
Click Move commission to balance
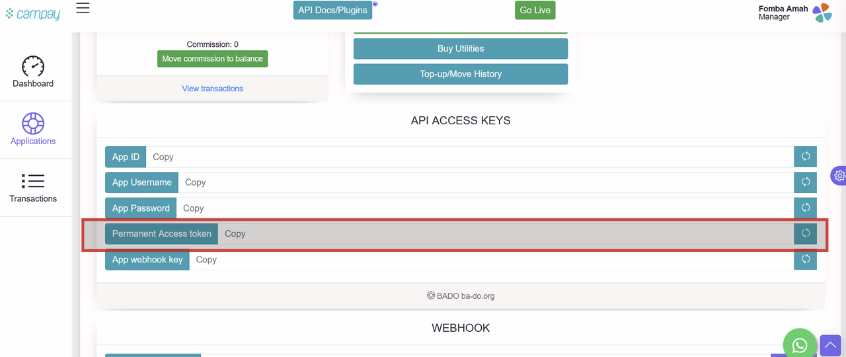click(213, 59)
